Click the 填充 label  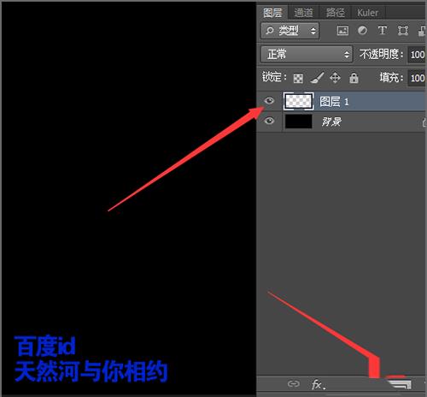coord(391,77)
